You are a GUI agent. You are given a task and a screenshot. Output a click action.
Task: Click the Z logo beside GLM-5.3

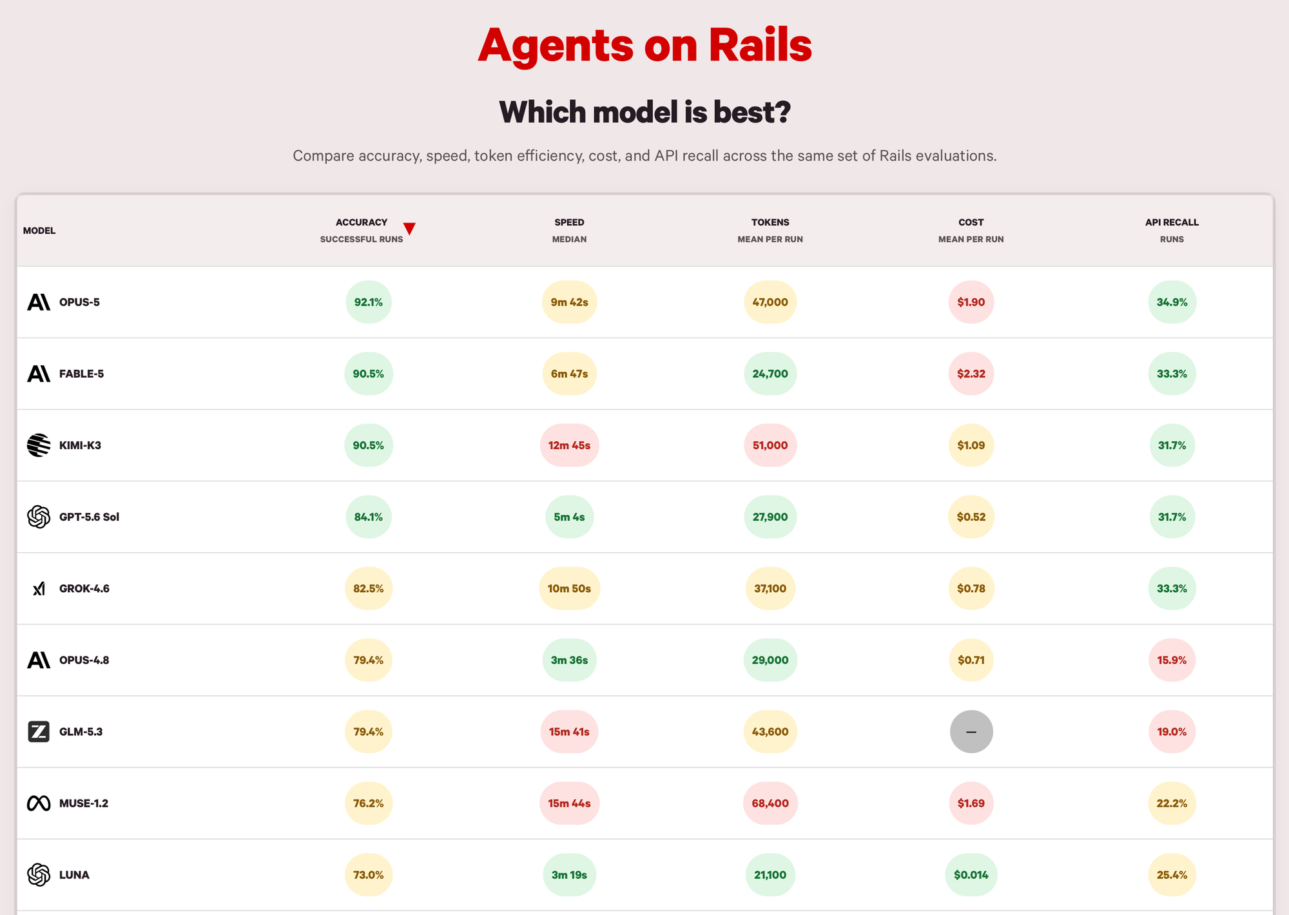click(39, 731)
